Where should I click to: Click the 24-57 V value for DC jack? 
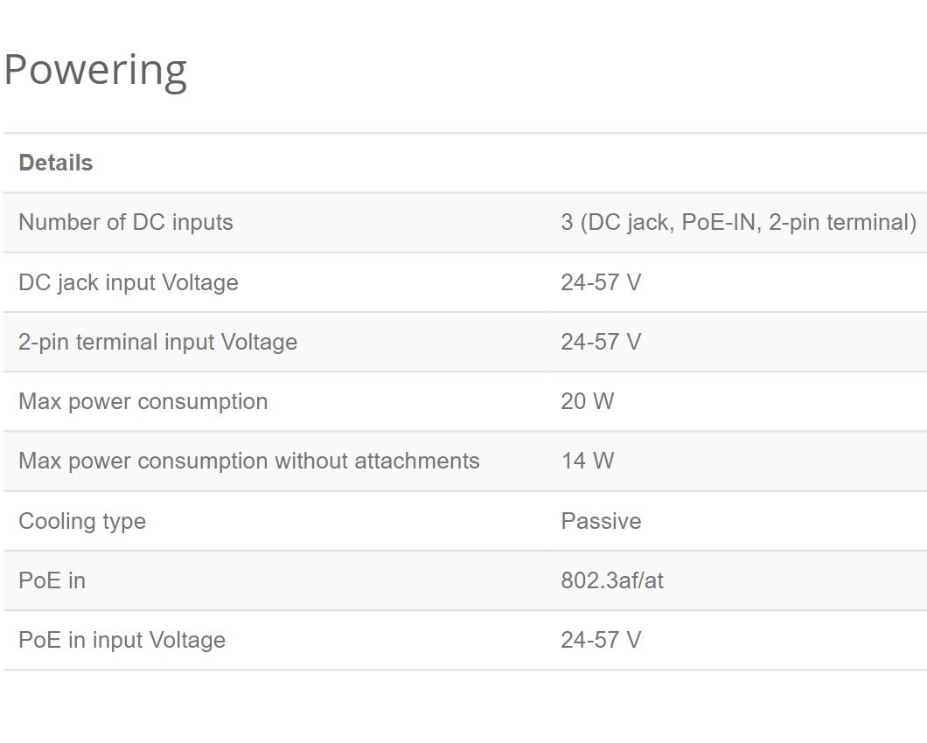601,282
